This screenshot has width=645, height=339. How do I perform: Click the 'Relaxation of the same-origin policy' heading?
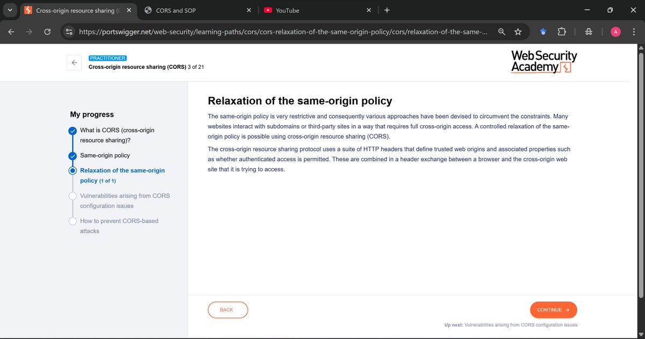(300, 101)
